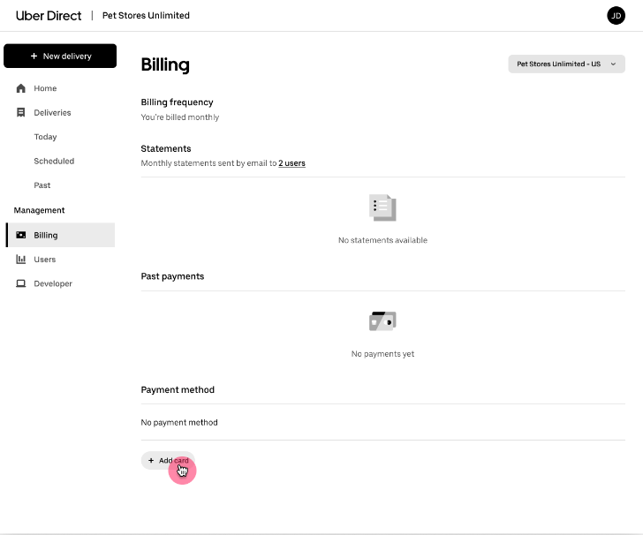643x535 pixels.
Task: Open the JD profile avatar
Action: 616,16
